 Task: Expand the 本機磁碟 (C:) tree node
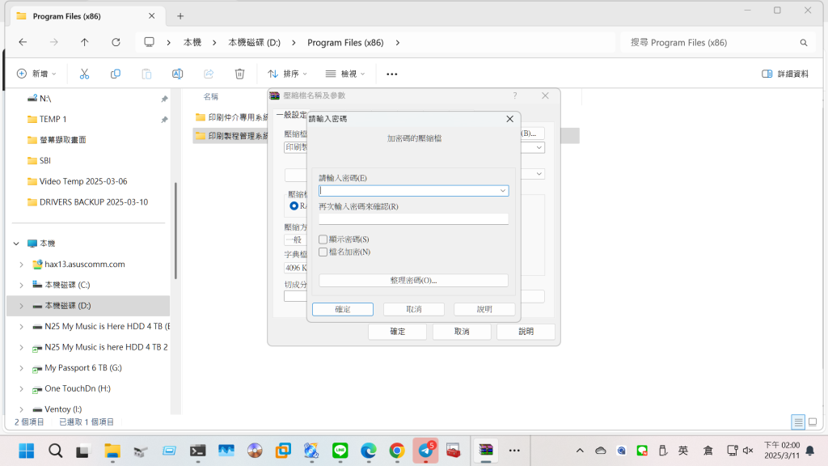click(21, 285)
